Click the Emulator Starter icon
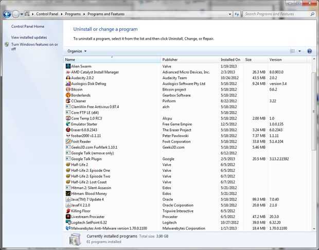The image size is (319, 250). coord(68,124)
